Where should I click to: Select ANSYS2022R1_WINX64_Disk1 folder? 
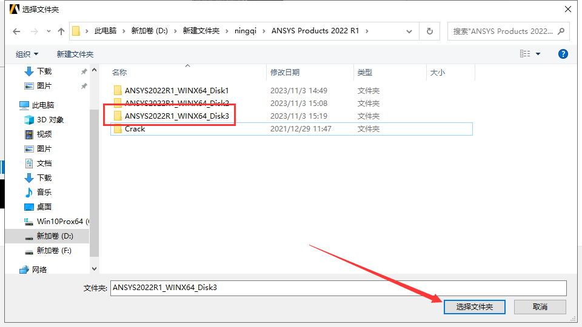176,90
